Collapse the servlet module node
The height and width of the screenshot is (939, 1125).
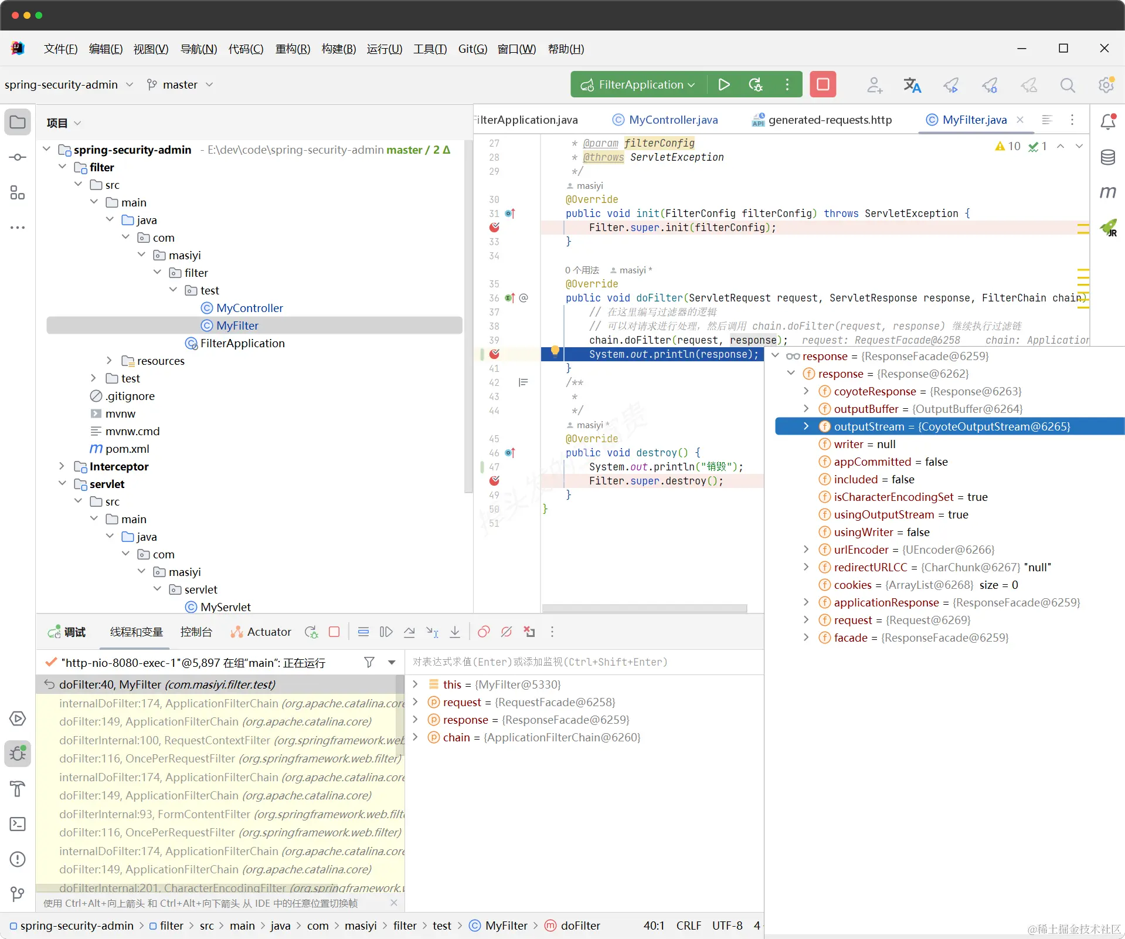click(x=62, y=483)
